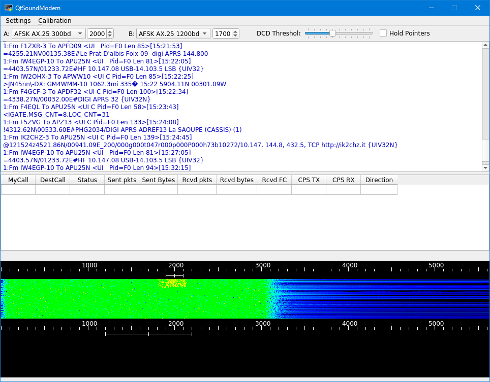The height and width of the screenshot is (382, 490).
Task: Click the QtSoundModem app icon in title bar
Action: tap(8, 8)
